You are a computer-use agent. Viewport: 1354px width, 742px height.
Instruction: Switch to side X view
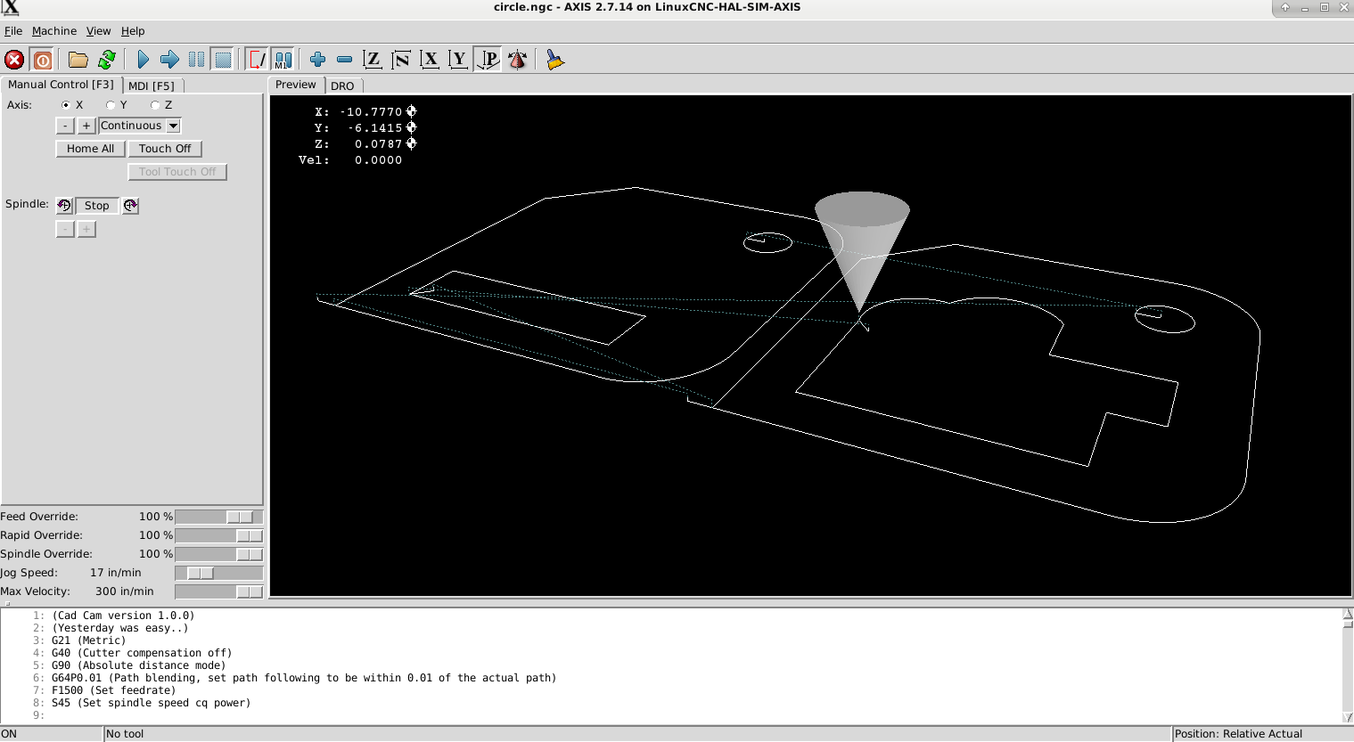pos(430,60)
